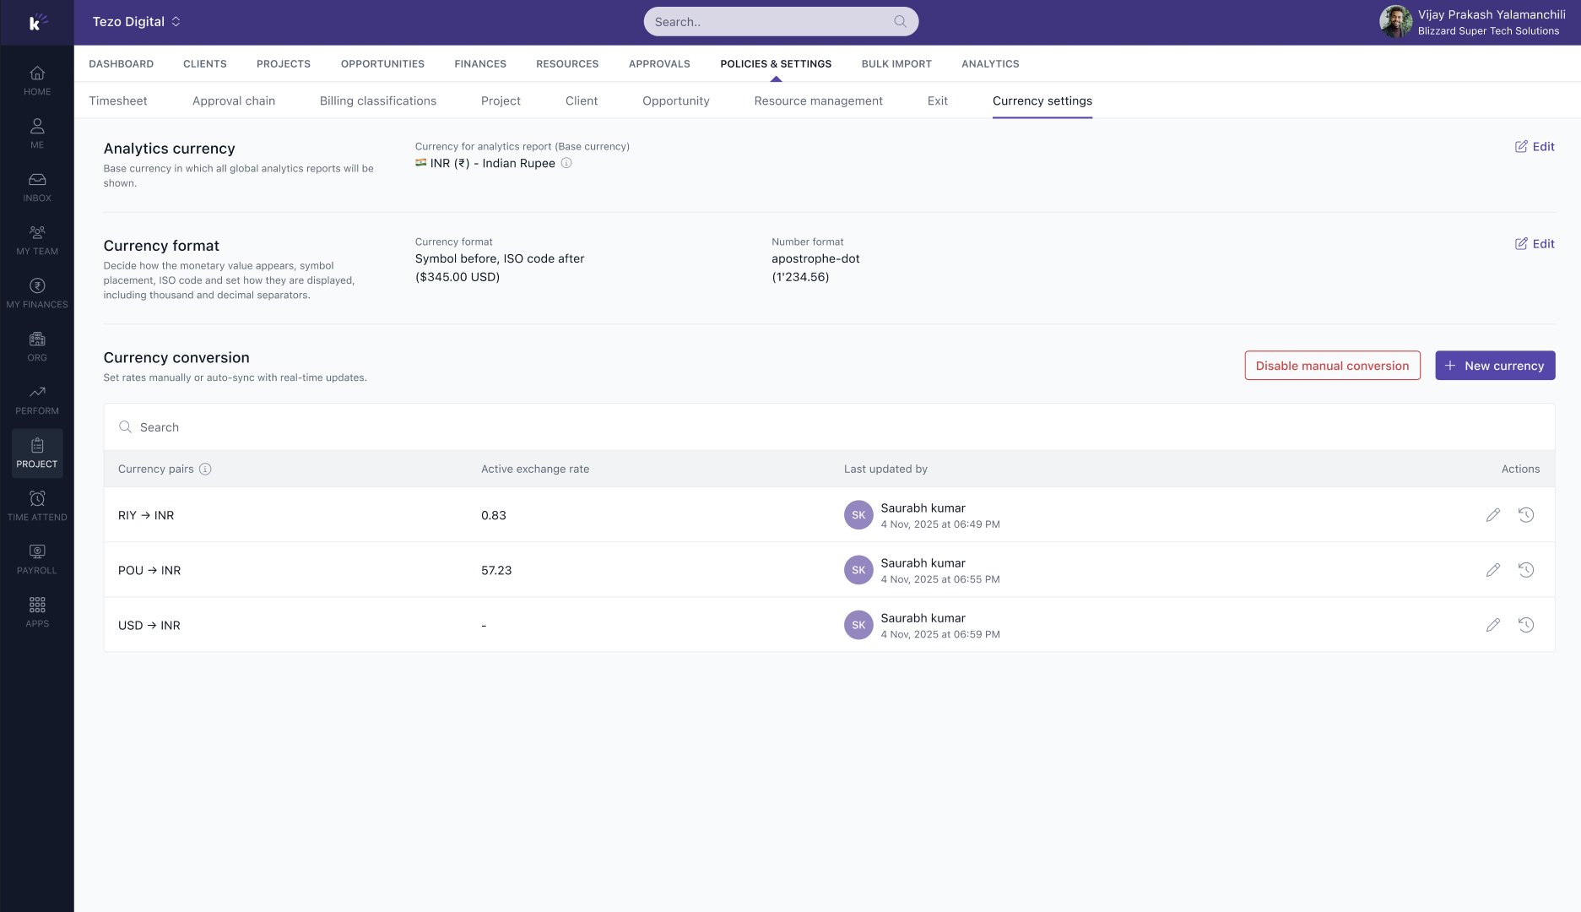
Task: Edit the Currency format section
Action: point(1534,244)
